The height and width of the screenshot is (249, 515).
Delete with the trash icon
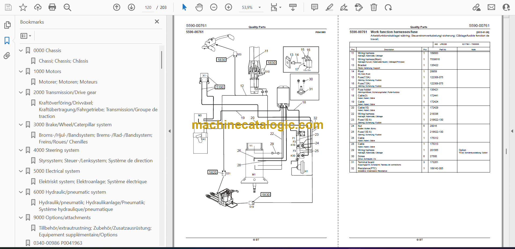coord(374,7)
